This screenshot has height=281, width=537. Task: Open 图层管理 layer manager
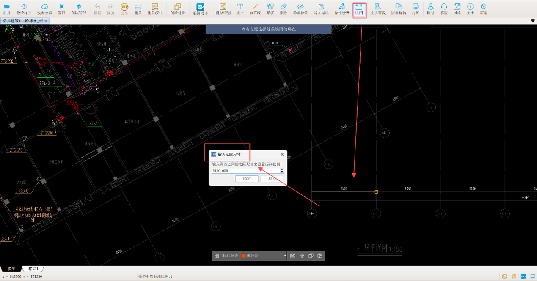79,9
